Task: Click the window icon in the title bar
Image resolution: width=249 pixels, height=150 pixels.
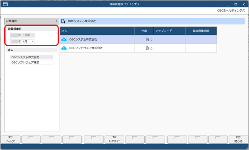Action: [5, 4]
